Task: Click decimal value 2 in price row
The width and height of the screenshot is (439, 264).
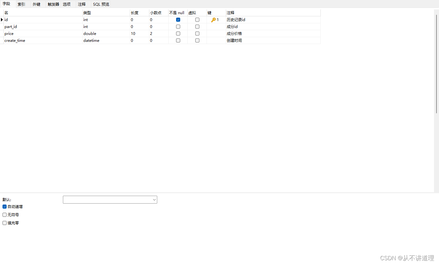Action: coord(158,33)
